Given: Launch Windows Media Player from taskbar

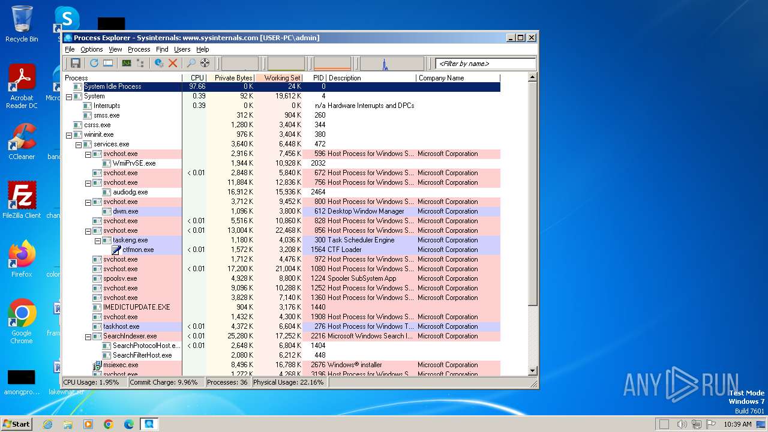Looking at the screenshot, I should click(x=88, y=424).
